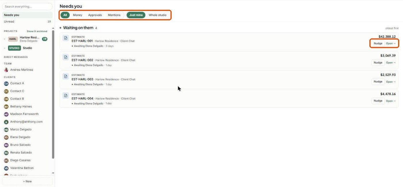Click the document icon for EST-HARL-003

point(66,76)
